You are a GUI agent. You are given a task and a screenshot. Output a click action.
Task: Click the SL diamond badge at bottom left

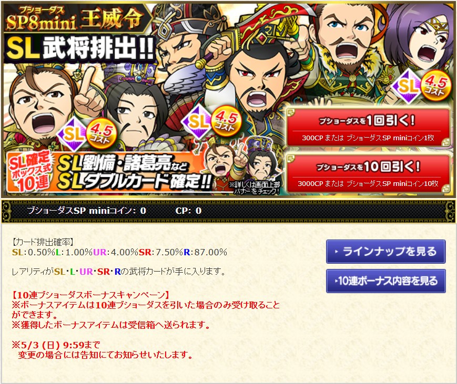[72, 134]
